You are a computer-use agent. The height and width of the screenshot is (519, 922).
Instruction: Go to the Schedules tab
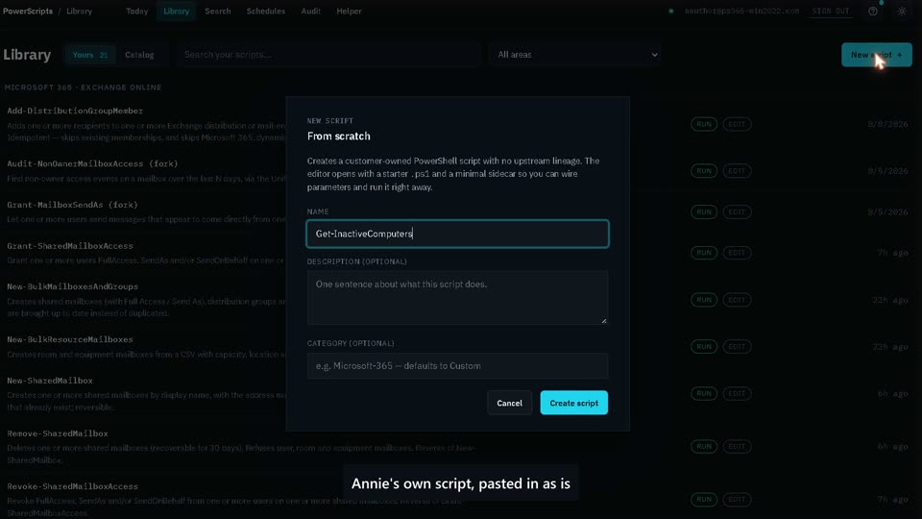pos(266,12)
